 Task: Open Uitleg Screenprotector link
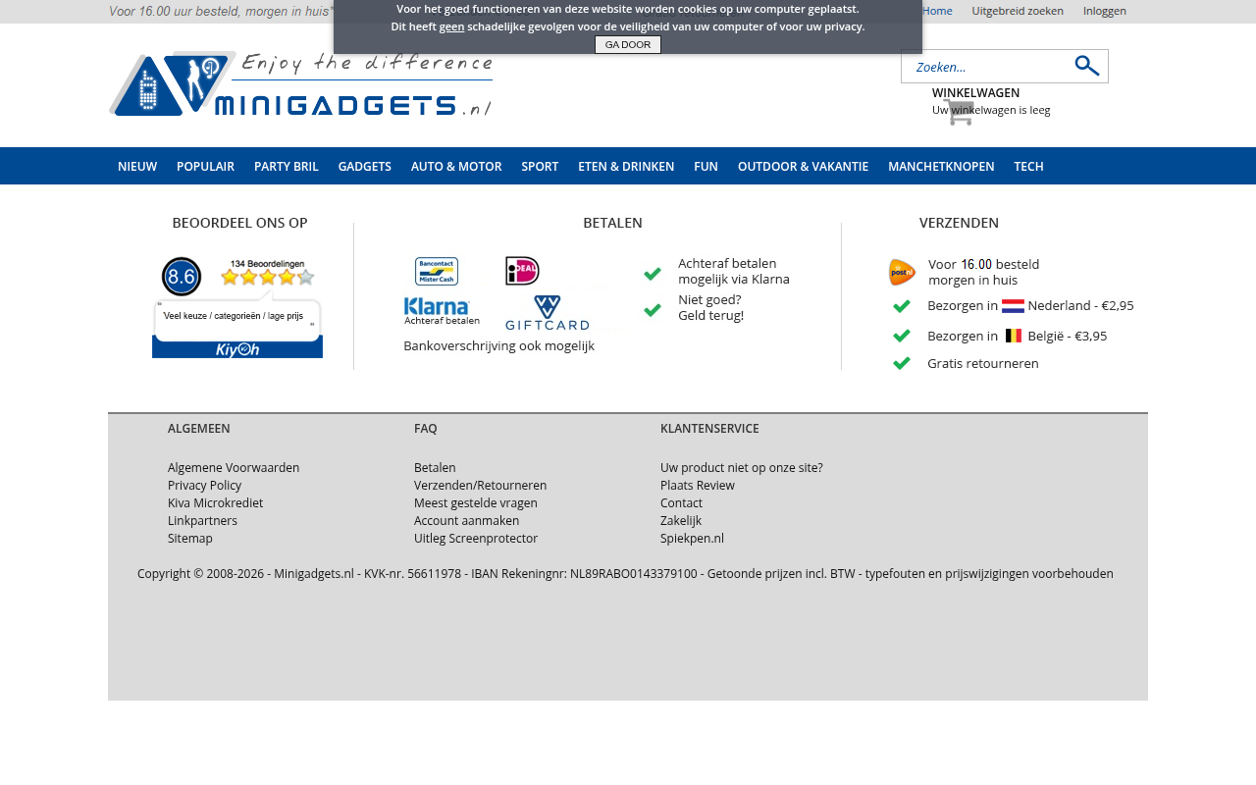(476, 539)
